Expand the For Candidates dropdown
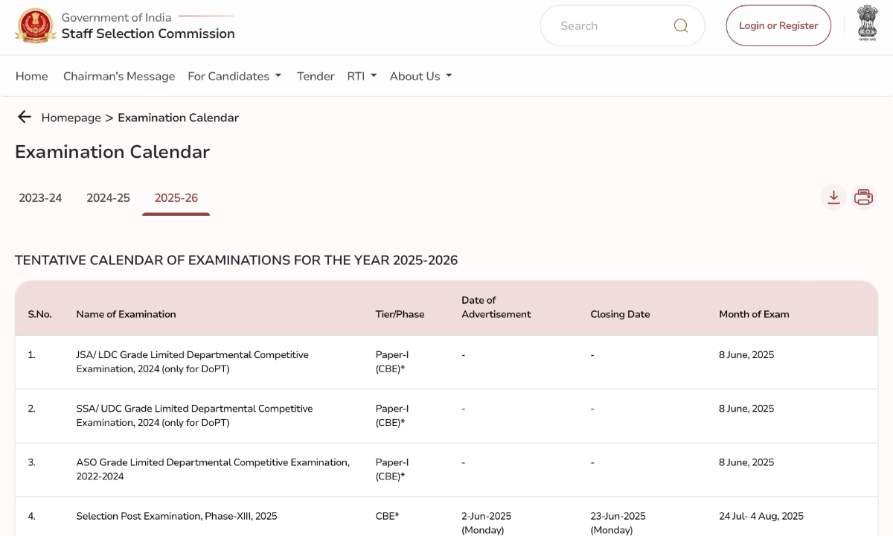 [234, 76]
